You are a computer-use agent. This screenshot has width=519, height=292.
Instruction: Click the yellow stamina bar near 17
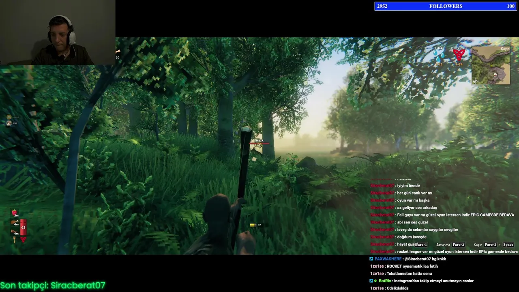(x=253, y=225)
